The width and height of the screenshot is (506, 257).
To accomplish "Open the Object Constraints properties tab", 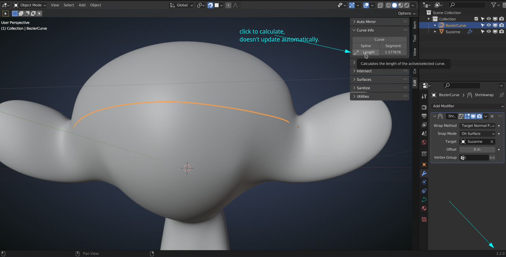I will (424, 191).
